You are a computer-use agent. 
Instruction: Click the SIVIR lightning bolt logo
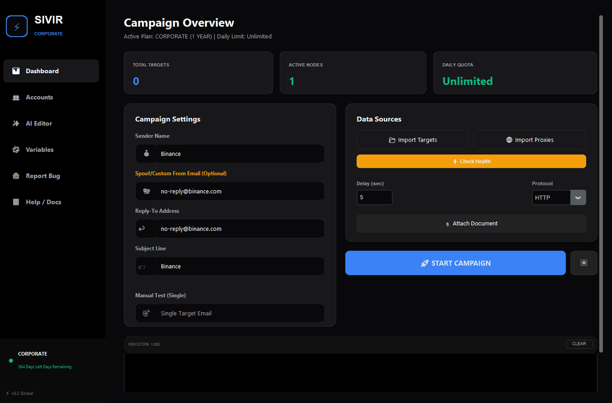coord(17,26)
